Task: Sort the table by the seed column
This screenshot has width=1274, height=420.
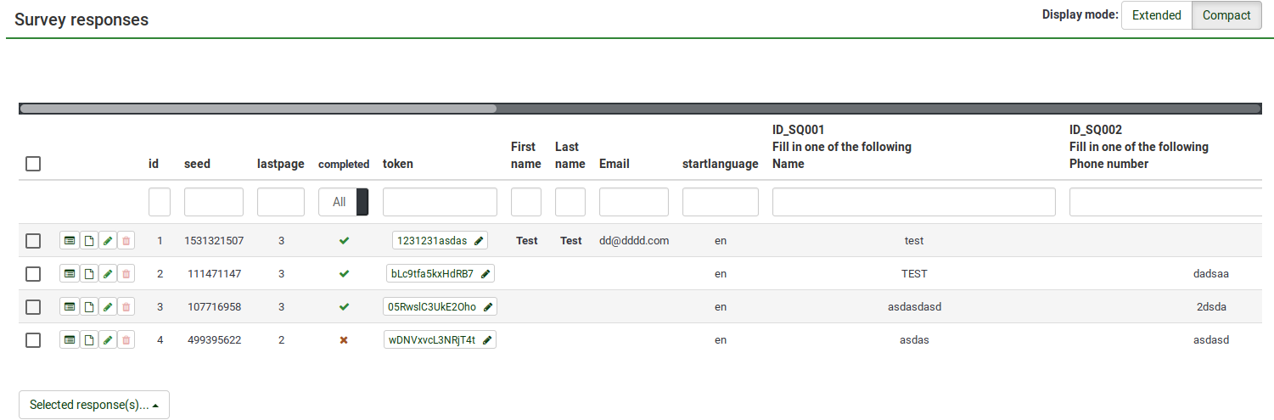Action: point(197,164)
